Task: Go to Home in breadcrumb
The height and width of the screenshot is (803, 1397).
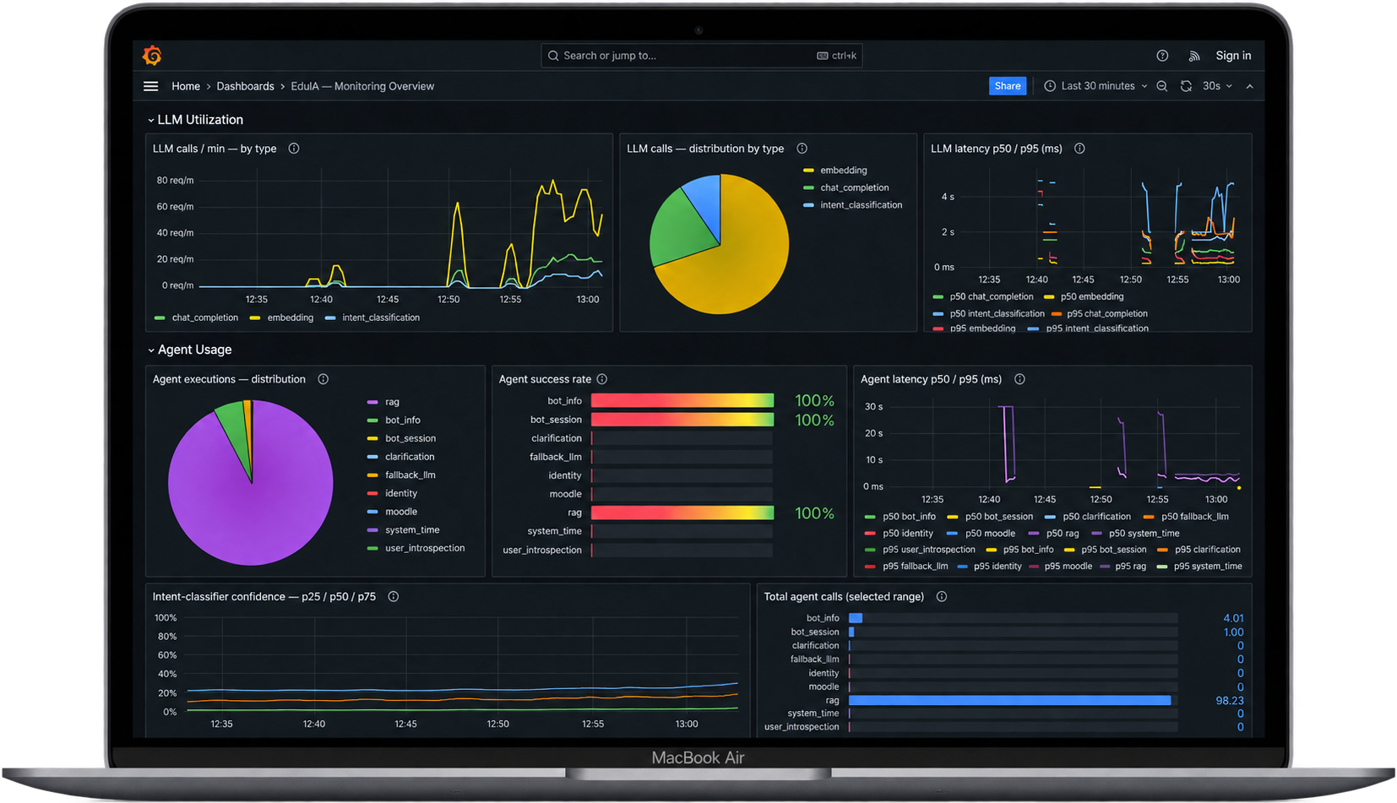Action: pos(186,86)
